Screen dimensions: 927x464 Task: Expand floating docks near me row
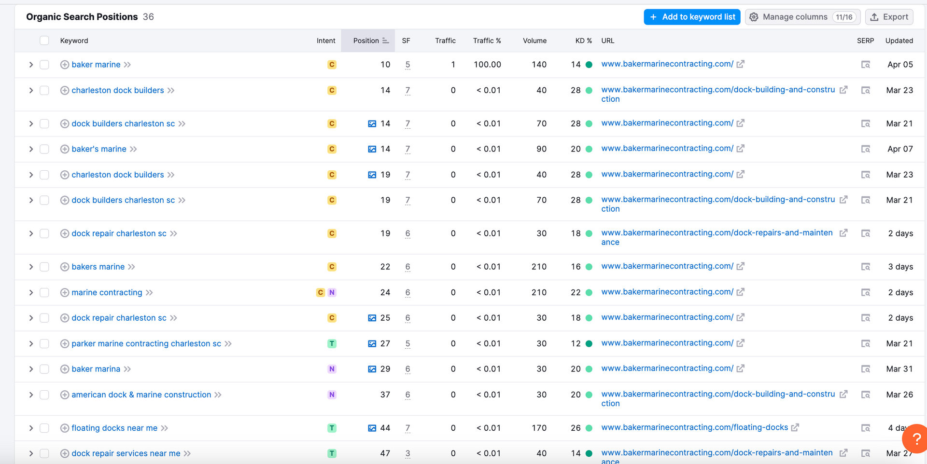(x=31, y=428)
